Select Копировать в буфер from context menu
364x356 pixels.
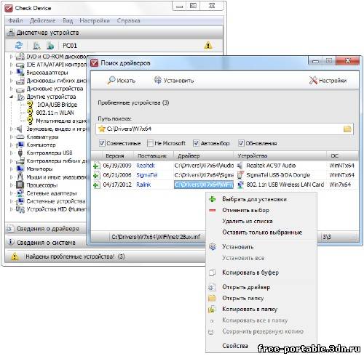point(250,272)
